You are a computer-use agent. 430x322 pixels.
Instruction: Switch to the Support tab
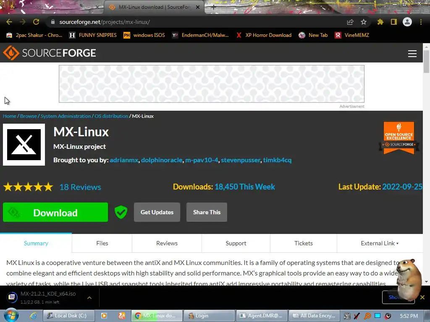(236, 243)
